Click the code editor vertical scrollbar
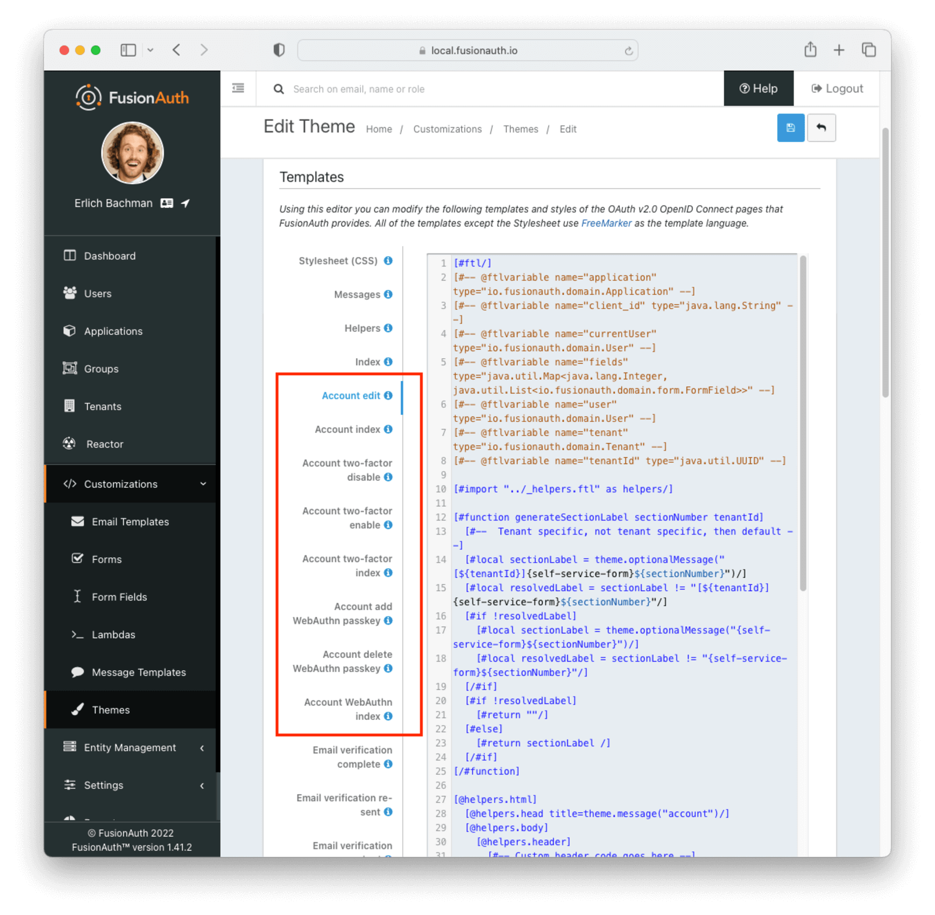Image resolution: width=935 pixels, height=915 pixels. (803, 423)
